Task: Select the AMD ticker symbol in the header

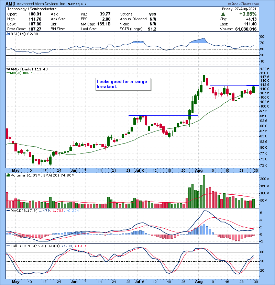Action: pyautogui.click(x=10, y=4)
